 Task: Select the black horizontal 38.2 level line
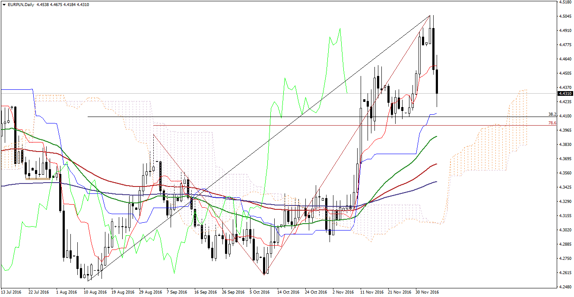pos(322,117)
